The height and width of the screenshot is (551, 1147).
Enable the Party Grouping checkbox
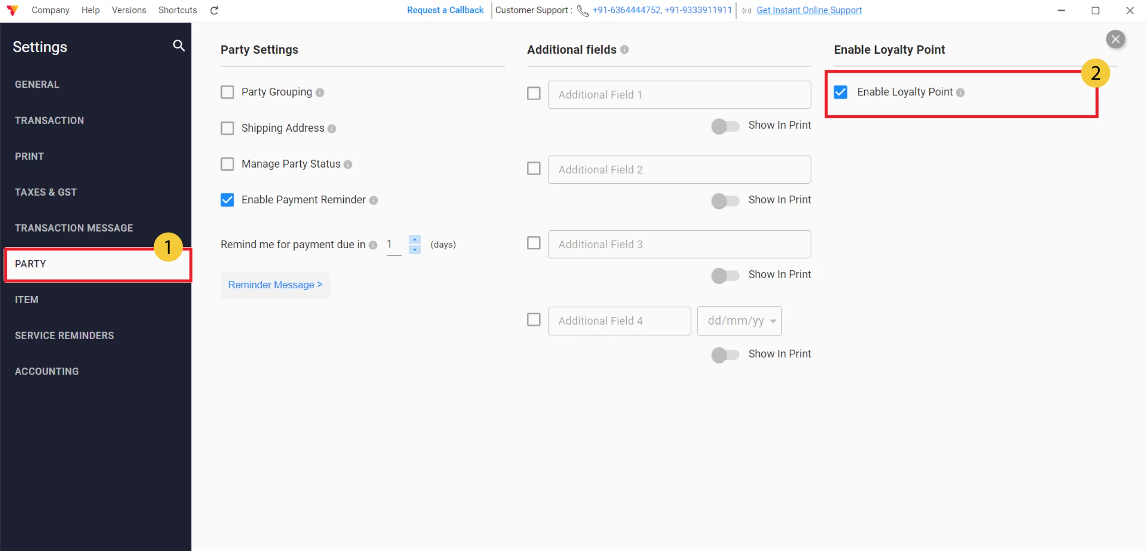click(x=227, y=92)
